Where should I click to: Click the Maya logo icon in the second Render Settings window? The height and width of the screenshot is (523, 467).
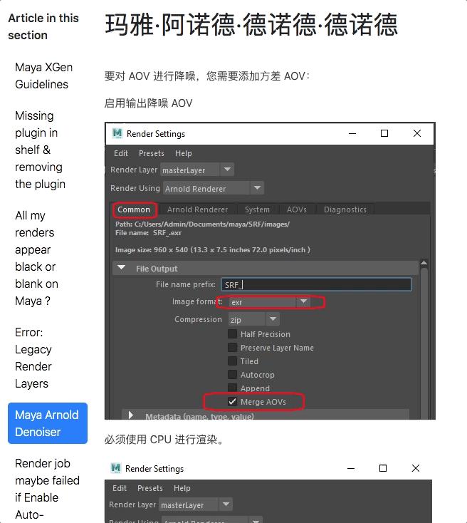tap(115, 468)
